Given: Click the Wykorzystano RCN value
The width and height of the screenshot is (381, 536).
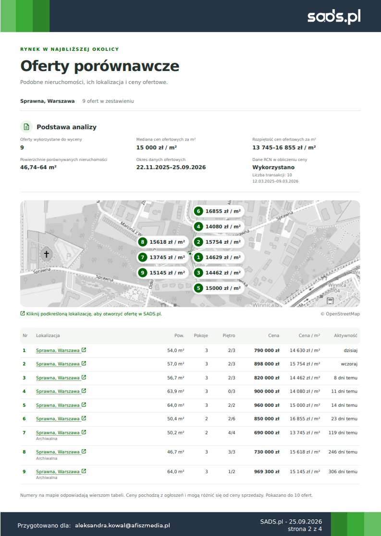Looking at the screenshot, I should pyautogui.click(x=273, y=167).
